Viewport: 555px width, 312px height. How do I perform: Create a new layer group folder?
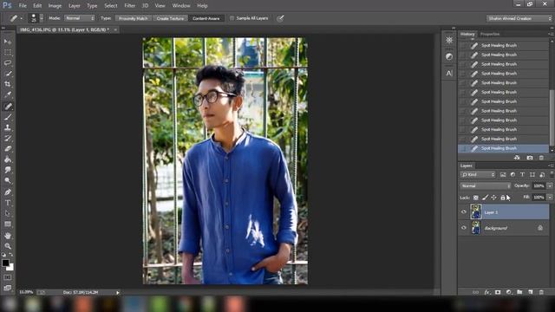click(519, 292)
